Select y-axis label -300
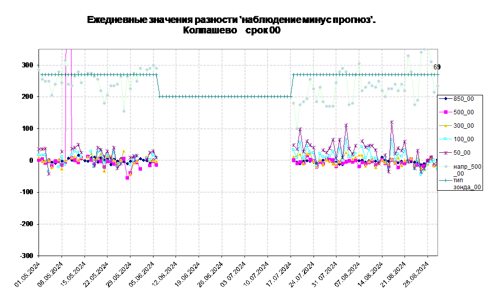Viewport: 488px width, 299px height. coord(26,256)
